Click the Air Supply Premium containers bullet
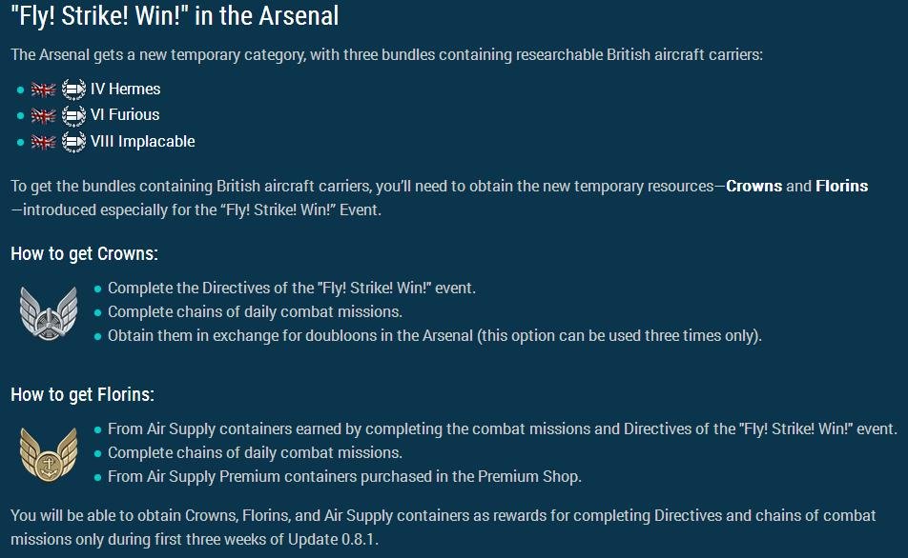The height and width of the screenshot is (558, 908). tap(344, 476)
